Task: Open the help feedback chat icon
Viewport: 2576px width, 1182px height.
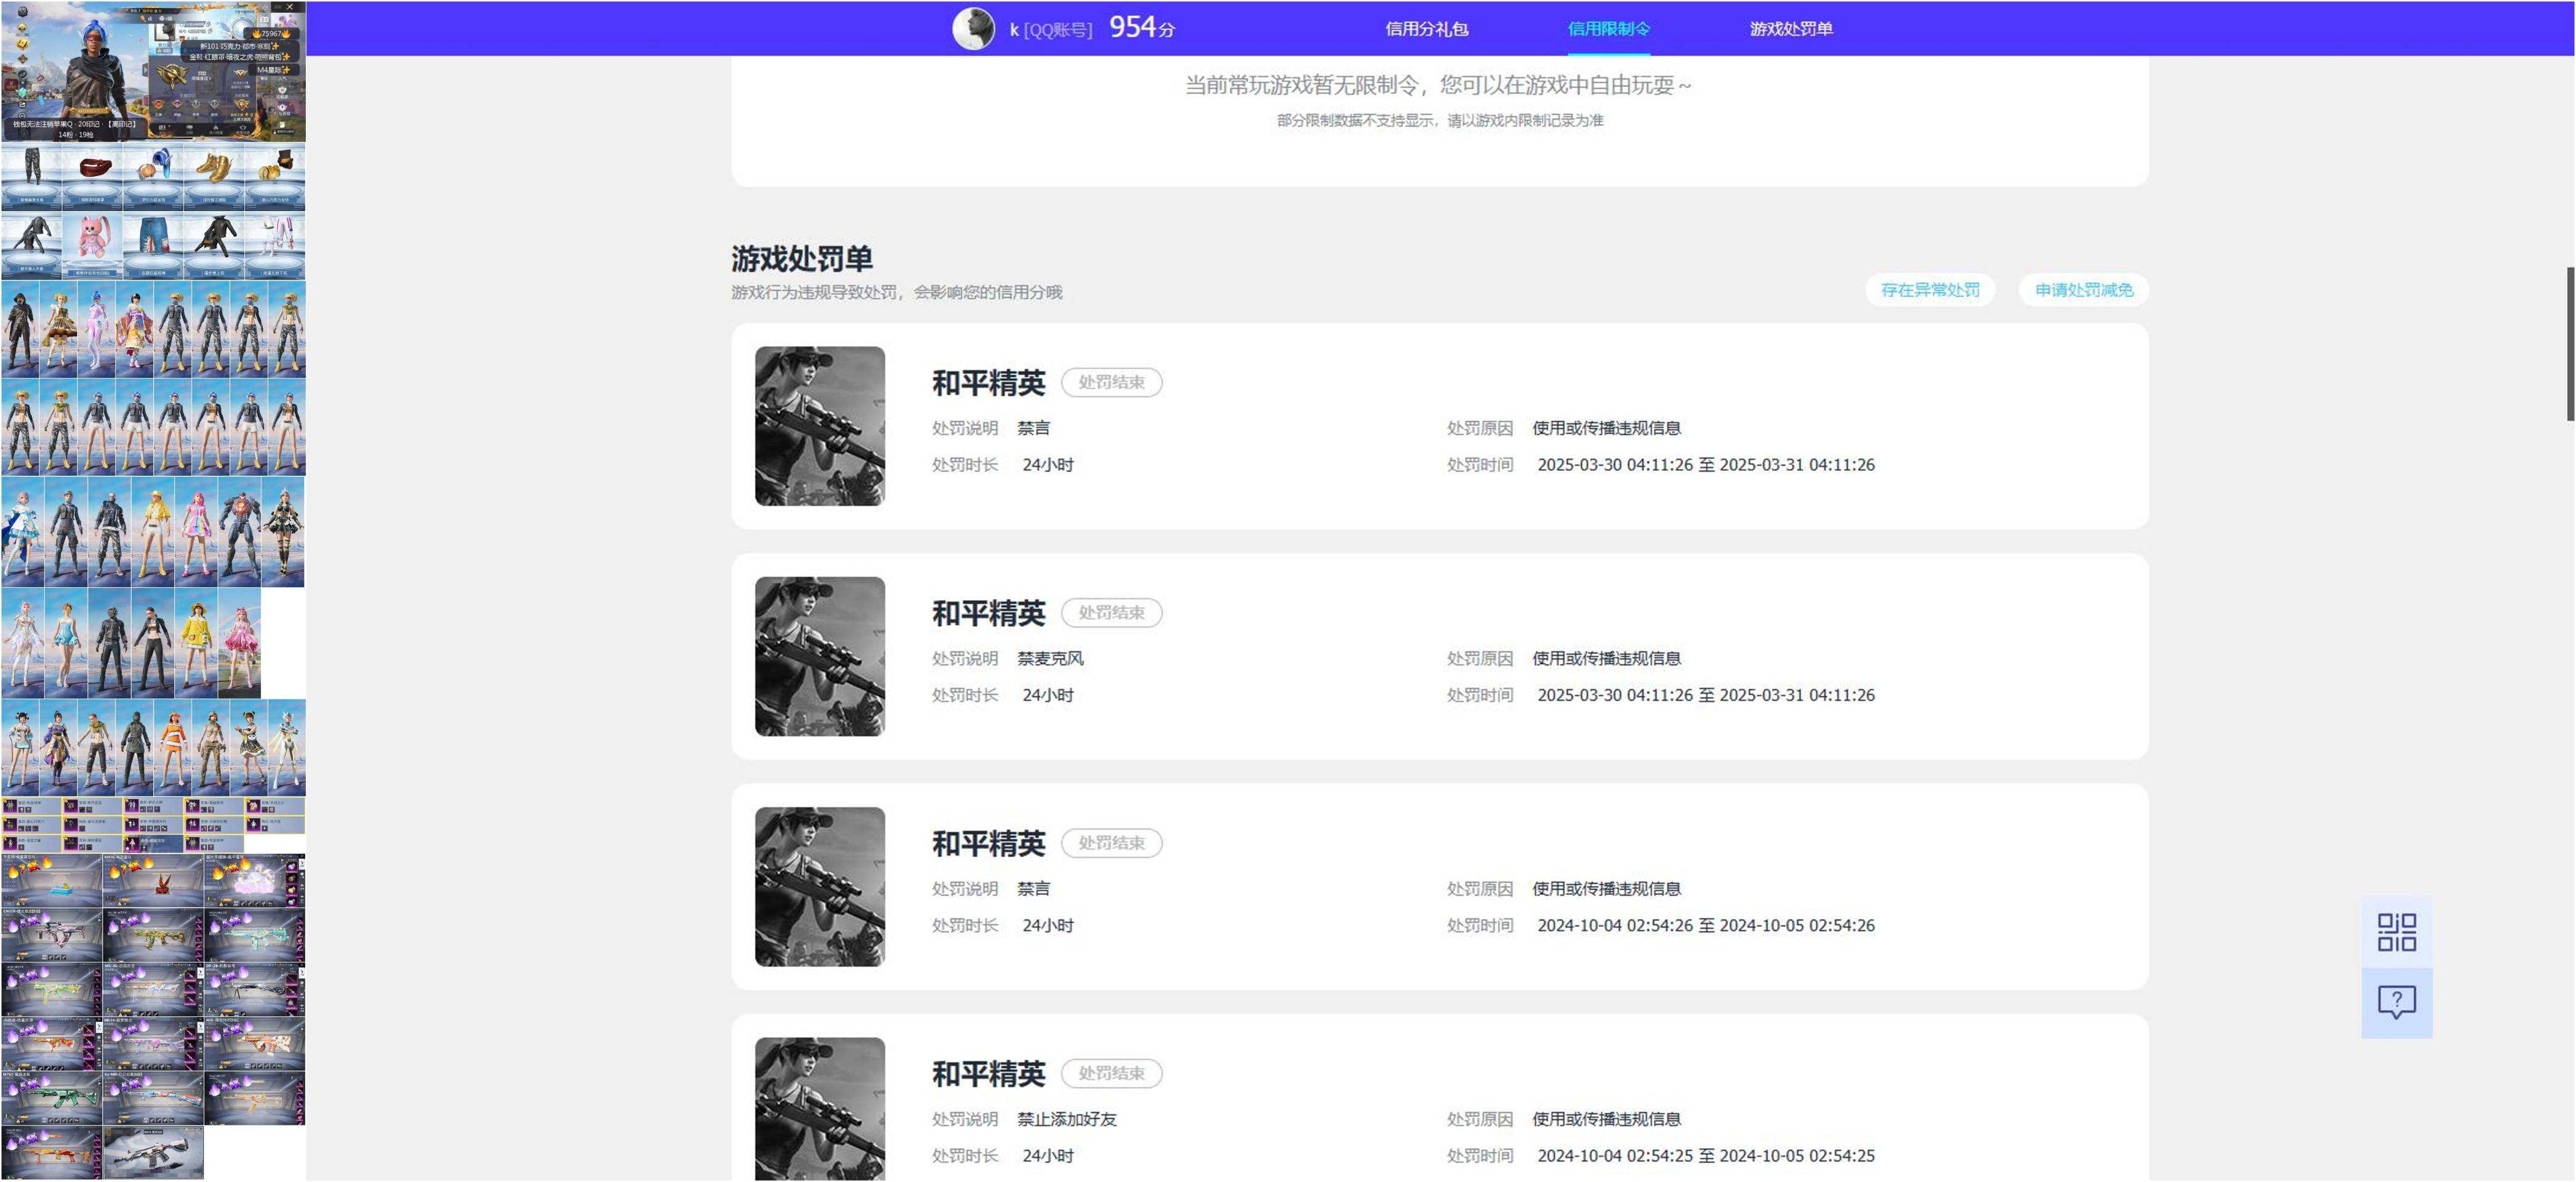Action: pyautogui.click(x=2396, y=1002)
